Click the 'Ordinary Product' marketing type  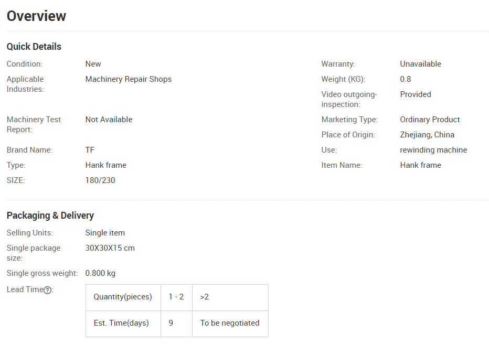[x=430, y=120]
